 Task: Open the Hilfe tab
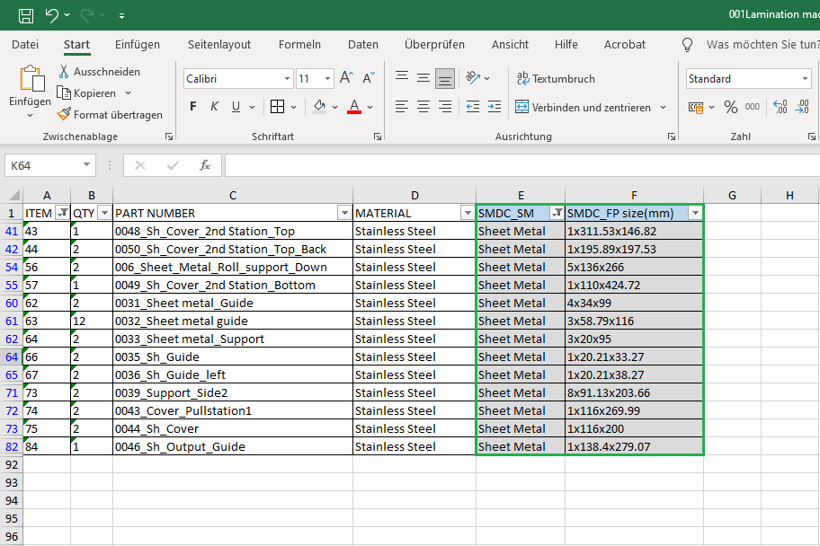pyautogui.click(x=566, y=44)
